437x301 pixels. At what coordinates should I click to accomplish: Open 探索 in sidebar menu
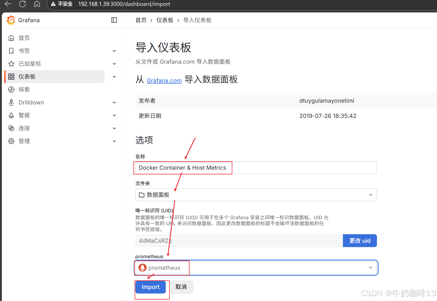pyautogui.click(x=24, y=90)
